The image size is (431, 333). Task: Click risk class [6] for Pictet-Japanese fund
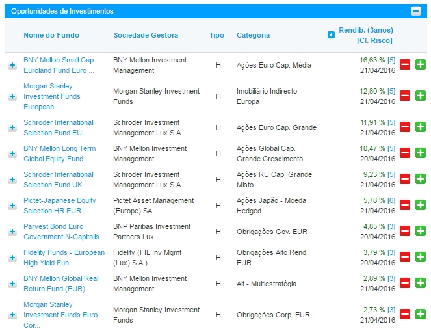[391, 200]
